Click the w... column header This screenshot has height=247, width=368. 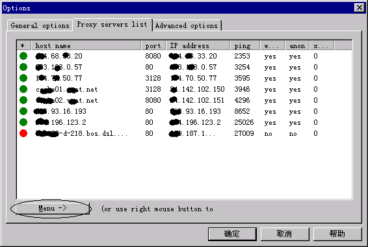272,45
